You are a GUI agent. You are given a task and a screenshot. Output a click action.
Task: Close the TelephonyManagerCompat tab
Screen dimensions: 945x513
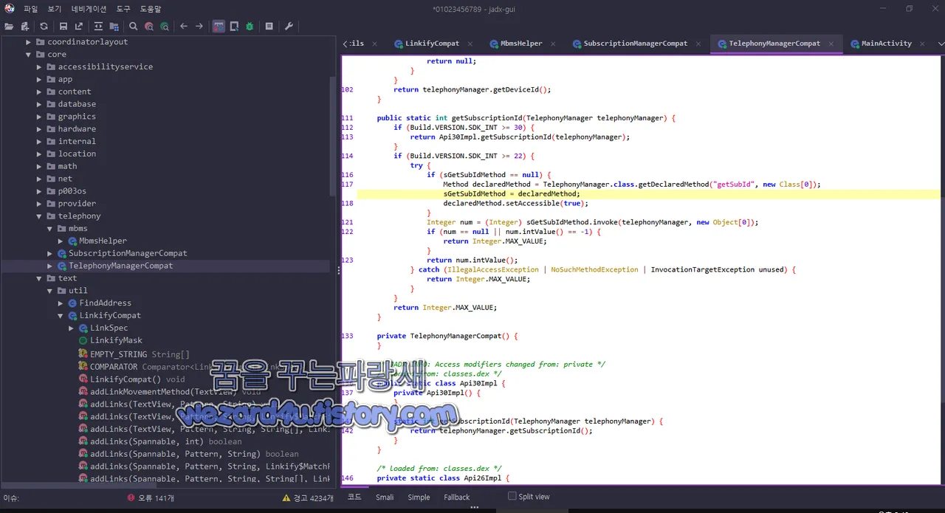[x=831, y=44]
